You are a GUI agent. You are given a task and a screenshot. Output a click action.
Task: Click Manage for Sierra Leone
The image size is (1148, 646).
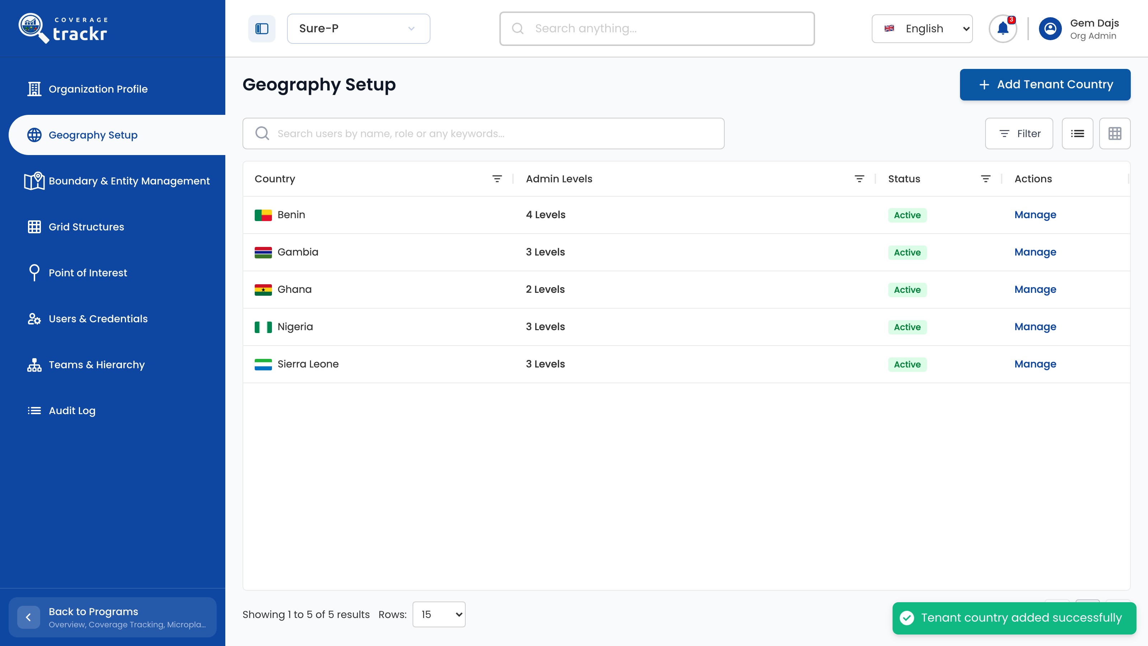[x=1035, y=364]
